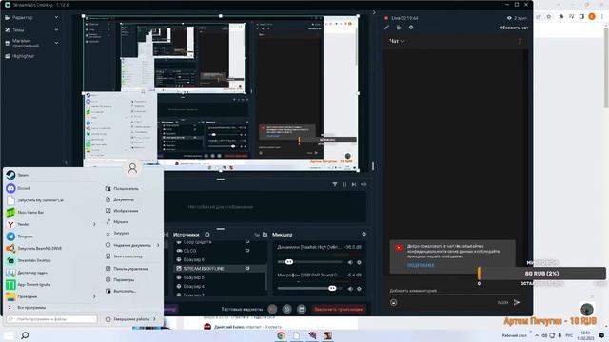
Task: Open Highlighter in the Streamlabs sidebar
Action: point(19,56)
